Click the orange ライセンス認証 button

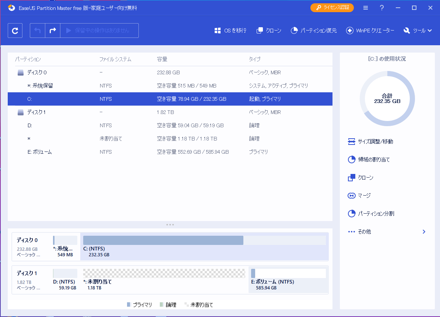(x=332, y=8)
